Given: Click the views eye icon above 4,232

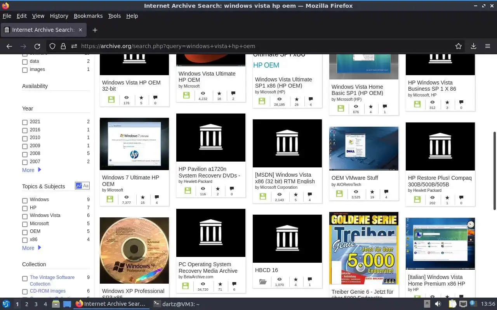Looking at the screenshot, I should (x=203, y=93).
